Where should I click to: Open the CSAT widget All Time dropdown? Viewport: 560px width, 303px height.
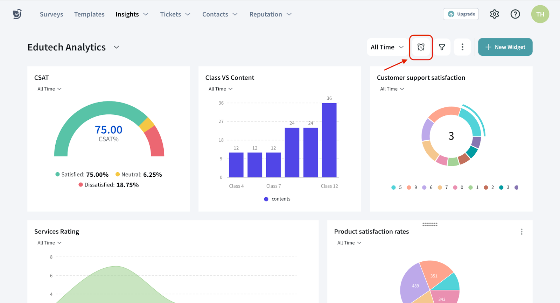coord(49,89)
